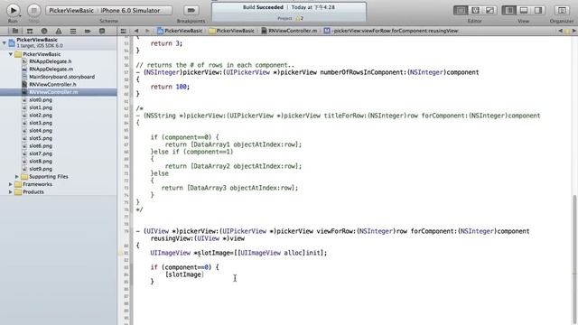Select slot8.png image file
This screenshot has width=578, height=325.
pos(41,162)
